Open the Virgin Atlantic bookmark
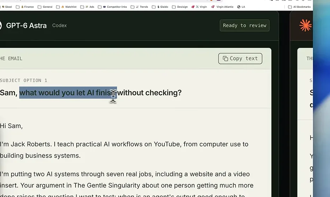Image resolution: width=330 pixels, height=197 pixels. click(x=222, y=7)
